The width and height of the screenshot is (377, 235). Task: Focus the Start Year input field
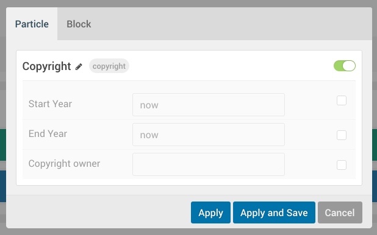(x=209, y=105)
